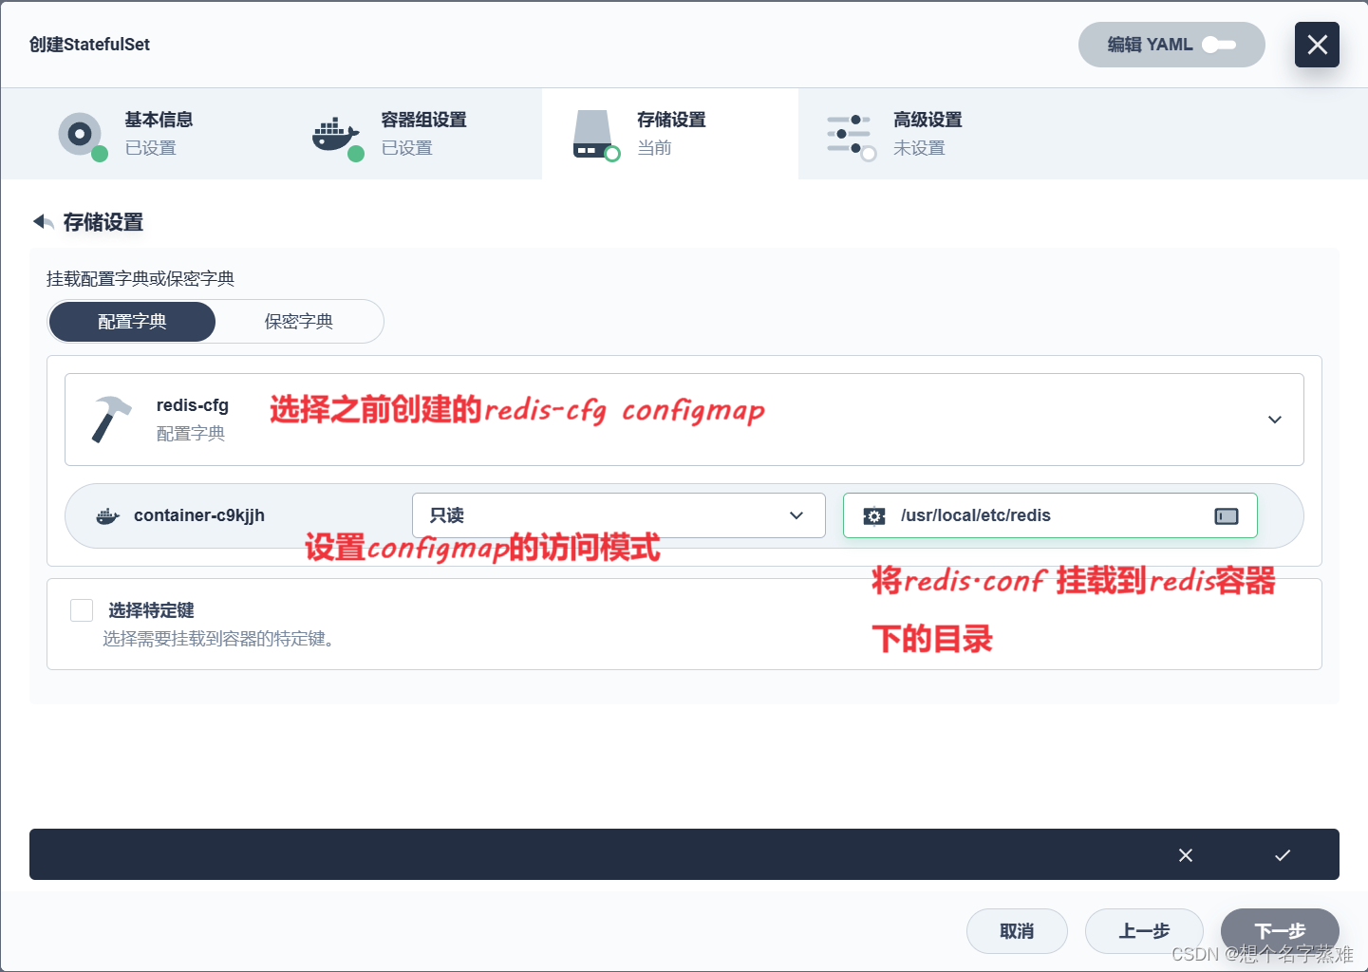Cancel edit with the X icon on dark bar
The width and height of the screenshot is (1368, 972).
tap(1186, 855)
